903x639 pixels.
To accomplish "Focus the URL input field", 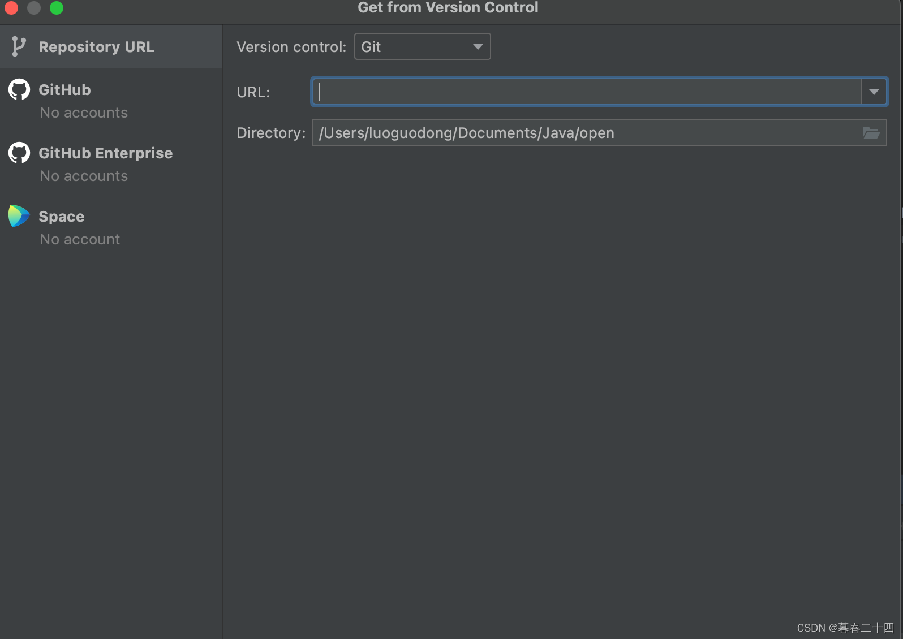I will tap(587, 92).
